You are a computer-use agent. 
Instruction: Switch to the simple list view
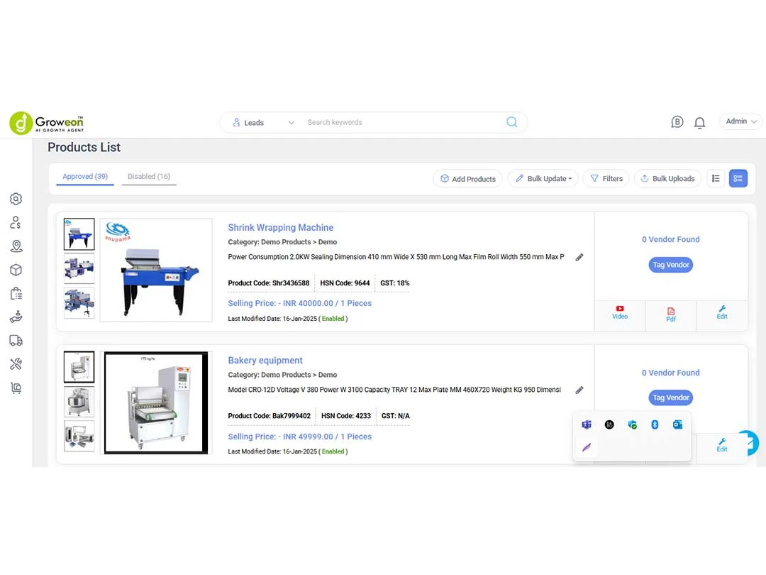[716, 178]
